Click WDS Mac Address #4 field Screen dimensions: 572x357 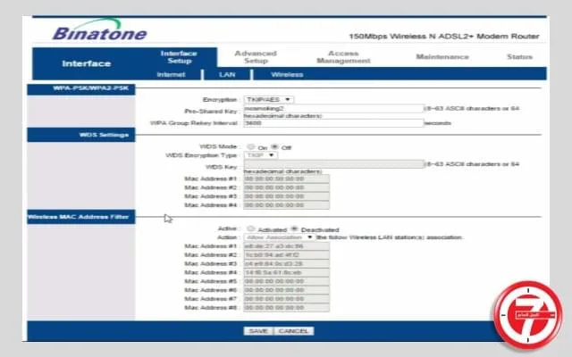[x=286, y=205]
